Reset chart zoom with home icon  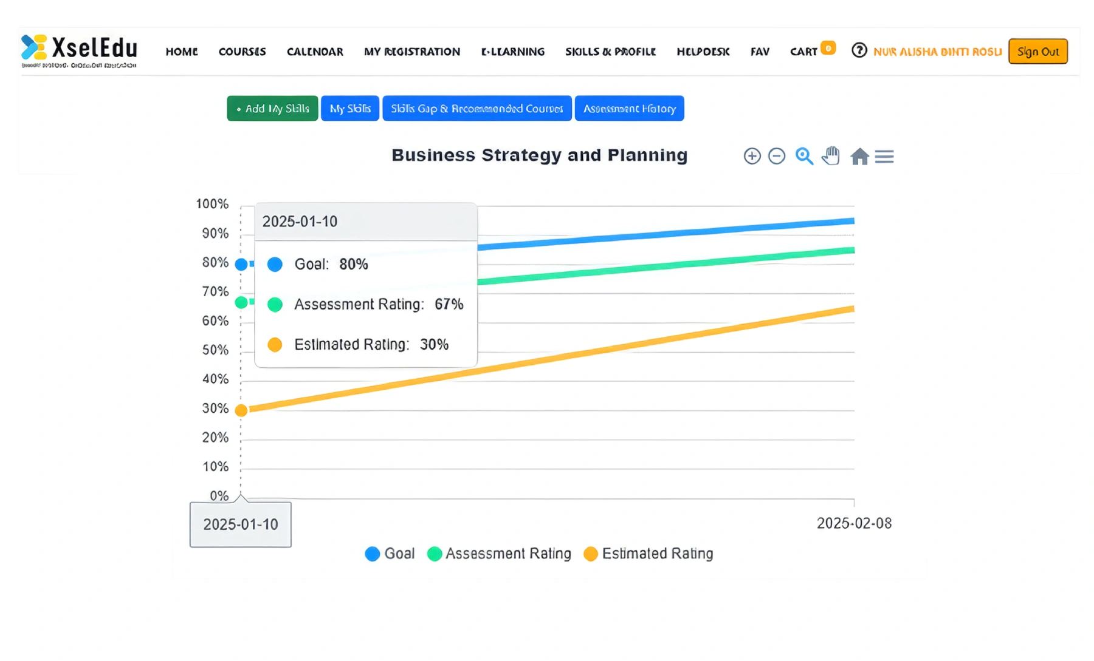coord(859,157)
